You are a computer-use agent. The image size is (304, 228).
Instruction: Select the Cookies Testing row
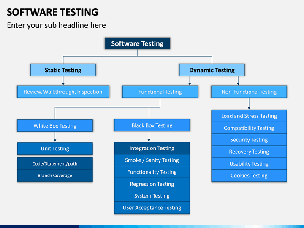click(249, 176)
